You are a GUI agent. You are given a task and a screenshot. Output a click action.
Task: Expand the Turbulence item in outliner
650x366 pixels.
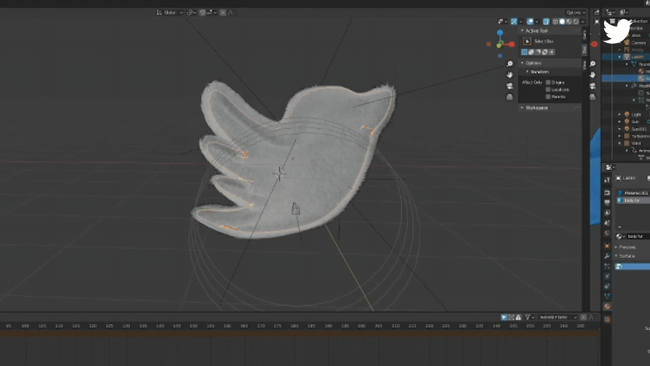pyautogui.click(x=620, y=136)
